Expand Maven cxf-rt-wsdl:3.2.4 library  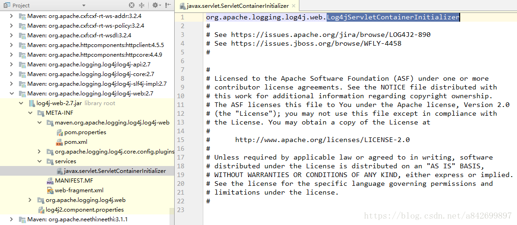(12, 35)
